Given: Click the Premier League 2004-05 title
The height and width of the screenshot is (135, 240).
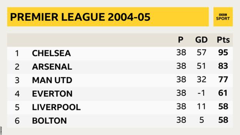Looking at the screenshot, I should coord(80,17).
